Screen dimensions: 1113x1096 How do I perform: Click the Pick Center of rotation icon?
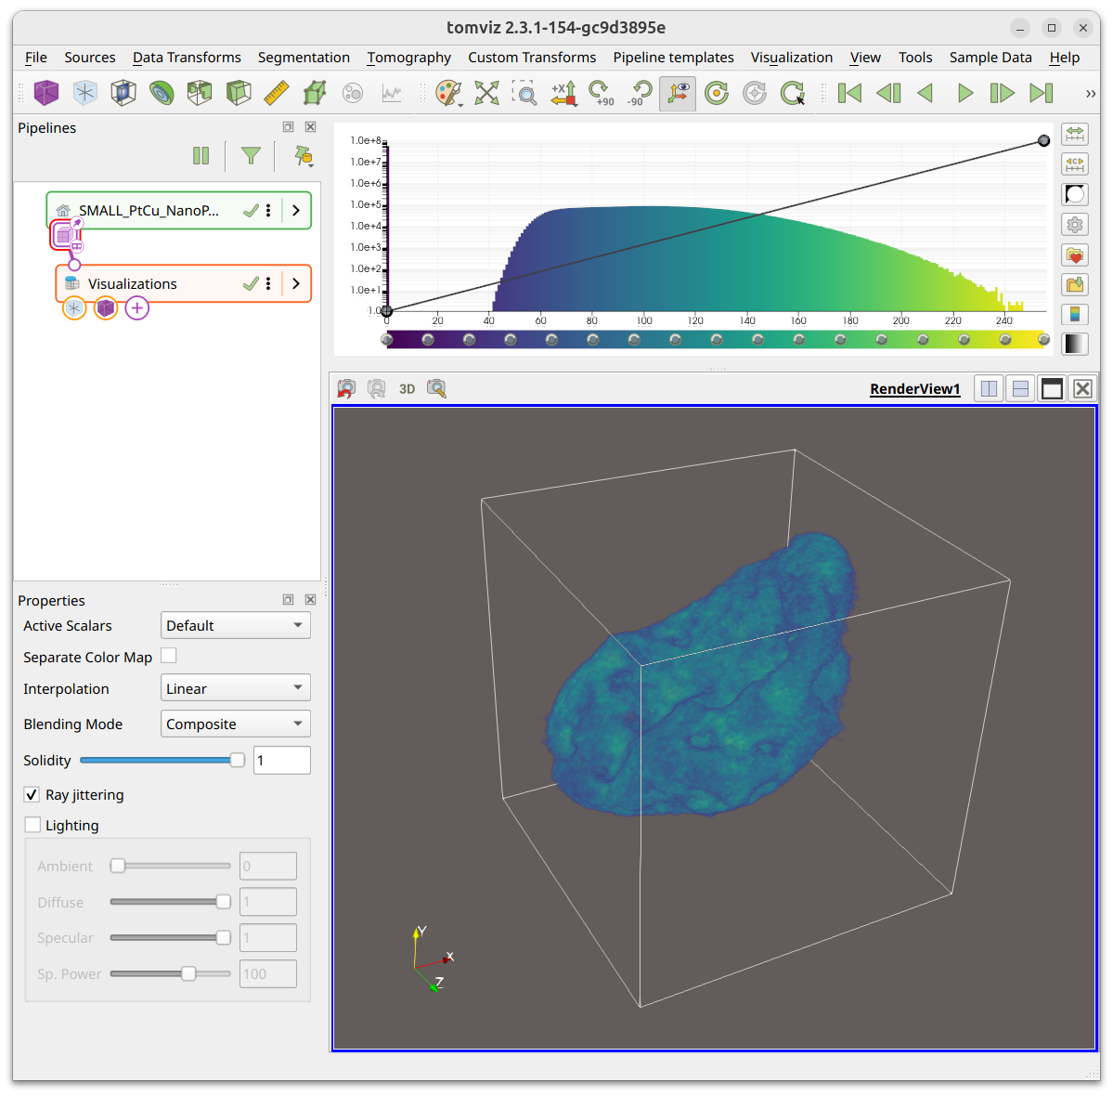point(793,93)
